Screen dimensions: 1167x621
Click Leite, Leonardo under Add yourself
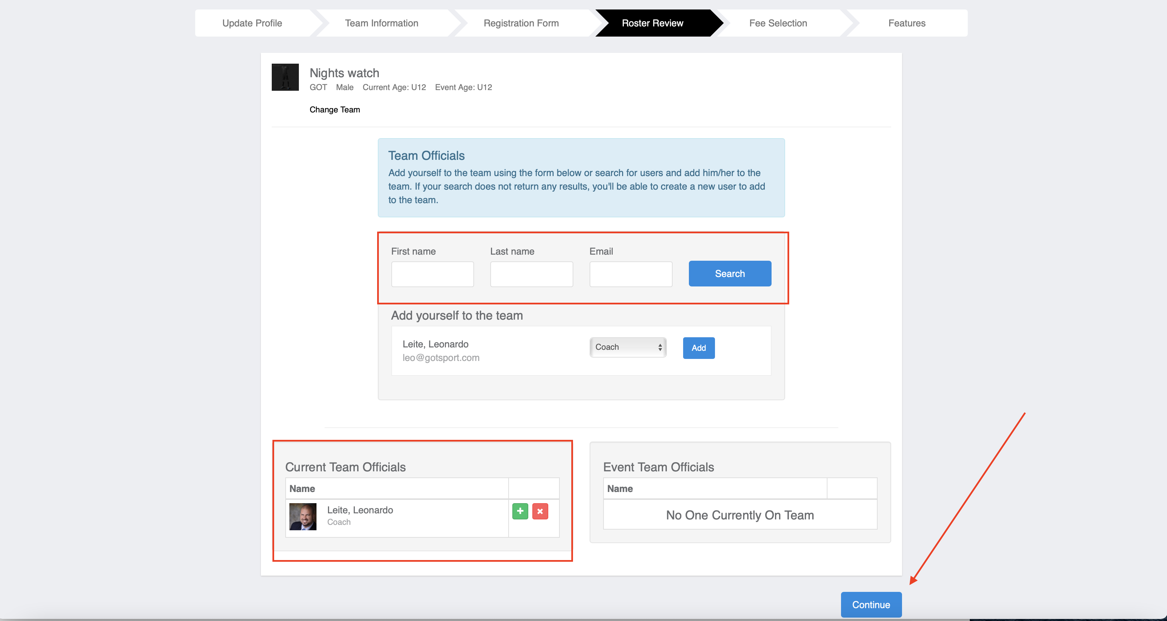(x=435, y=344)
